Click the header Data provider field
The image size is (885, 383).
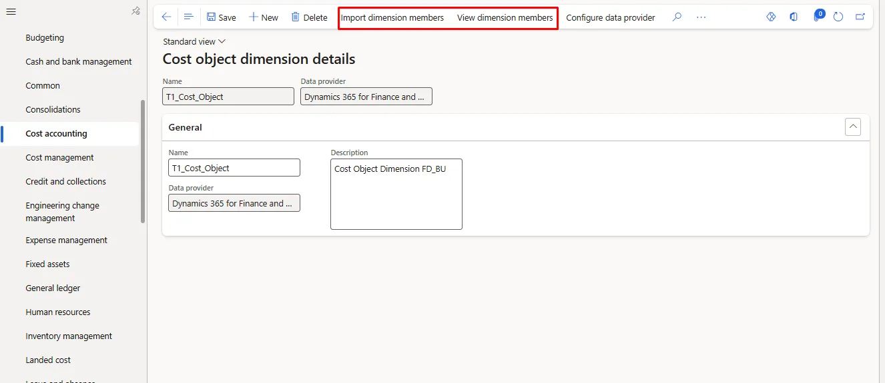[x=366, y=97]
